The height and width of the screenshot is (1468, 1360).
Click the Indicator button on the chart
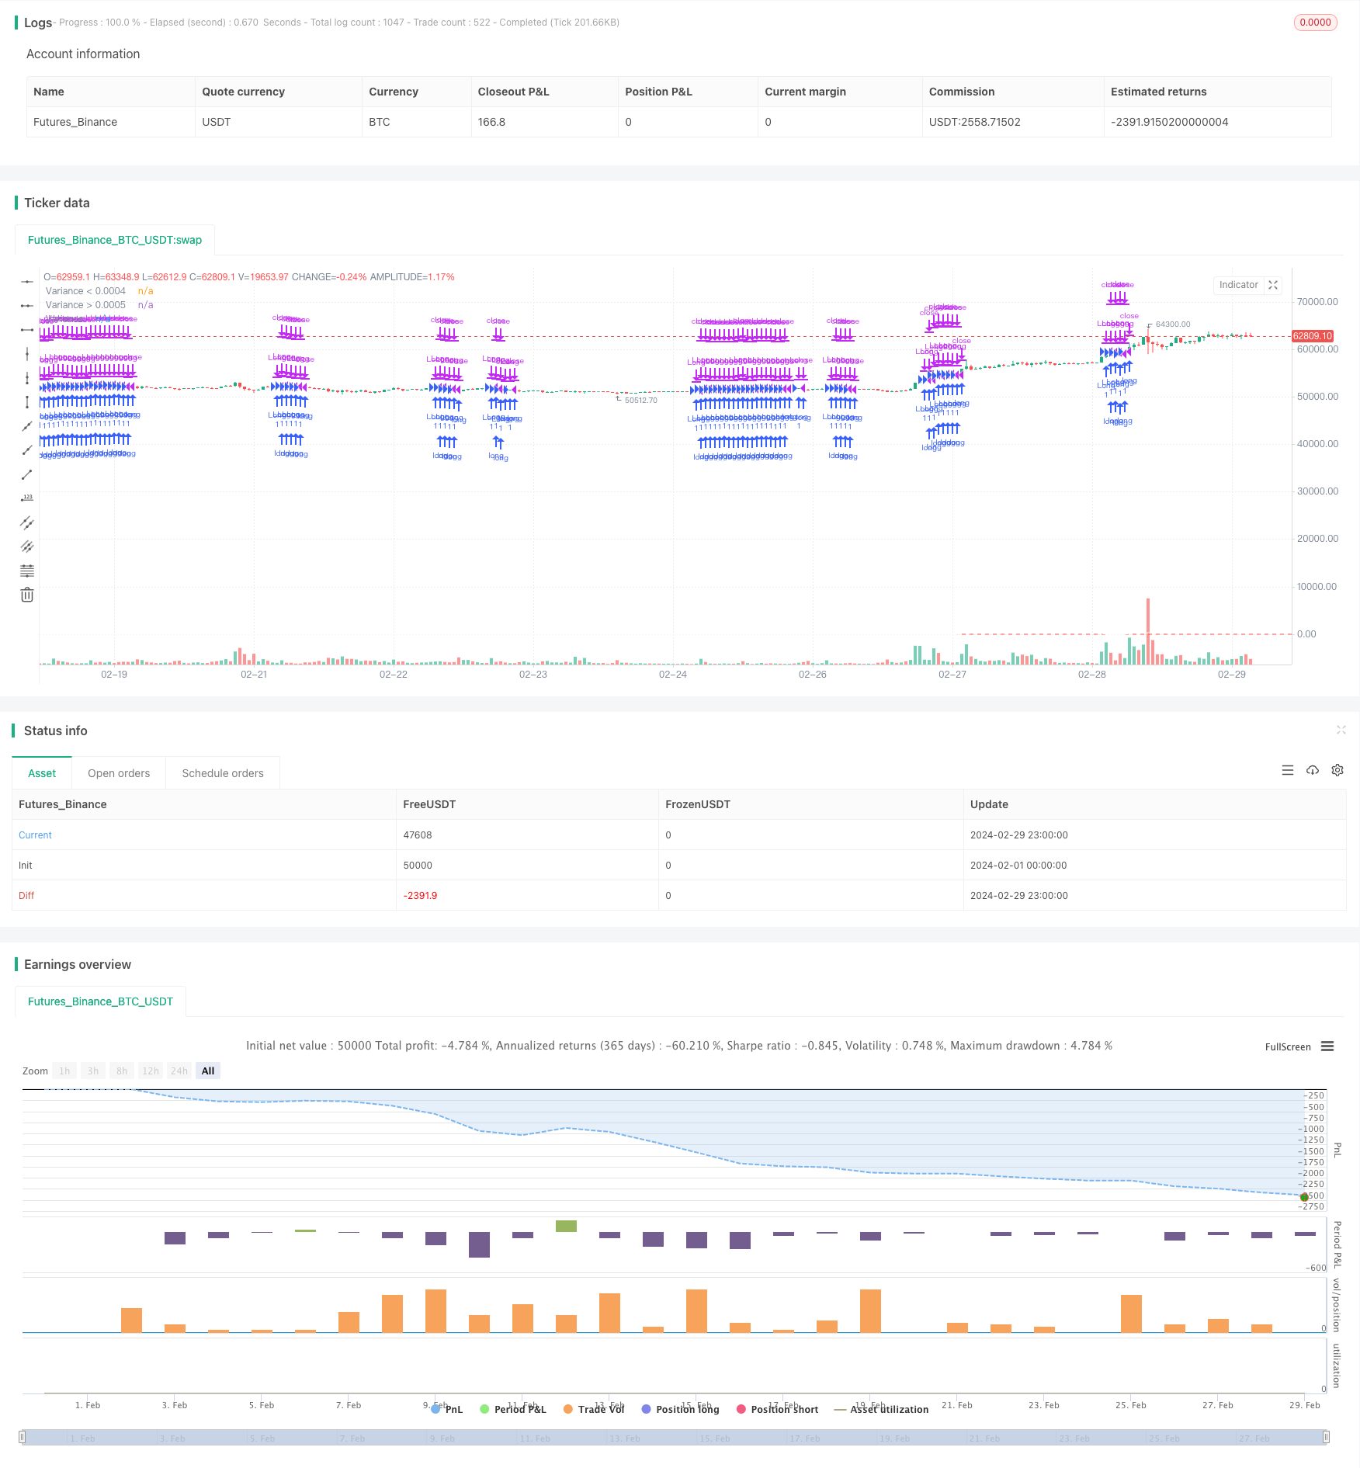1239,285
